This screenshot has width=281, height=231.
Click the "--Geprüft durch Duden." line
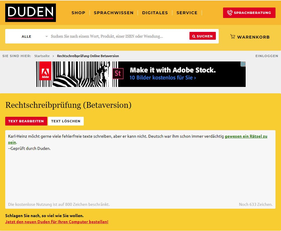point(29,148)
